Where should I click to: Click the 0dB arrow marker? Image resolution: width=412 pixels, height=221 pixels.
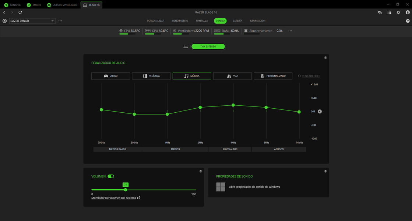coord(320,111)
